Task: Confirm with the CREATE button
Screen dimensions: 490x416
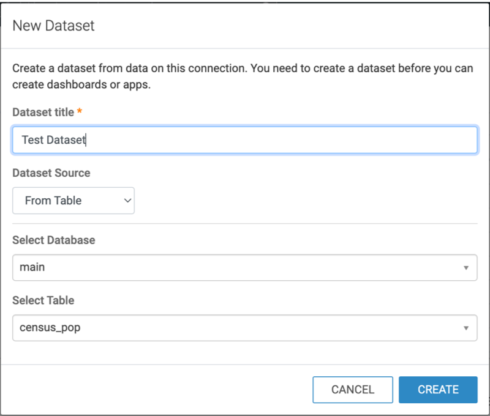Action: tap(438, 390)
